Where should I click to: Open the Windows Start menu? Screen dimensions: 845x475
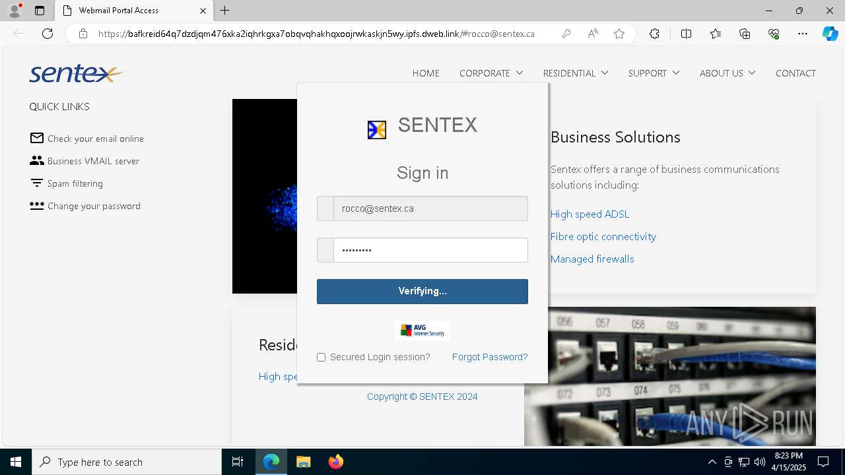[x=16, y=462]
